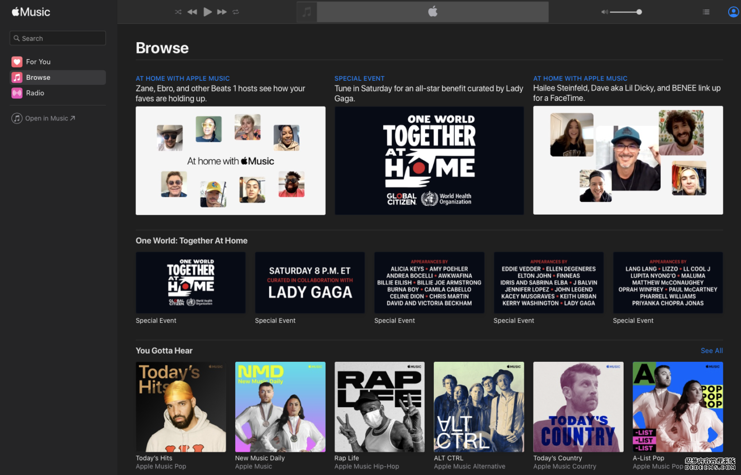Image resolution: width=741 pixels, height=475 pixels.
Task: Open Rap Life playlist cover
Action: (379, 407)
